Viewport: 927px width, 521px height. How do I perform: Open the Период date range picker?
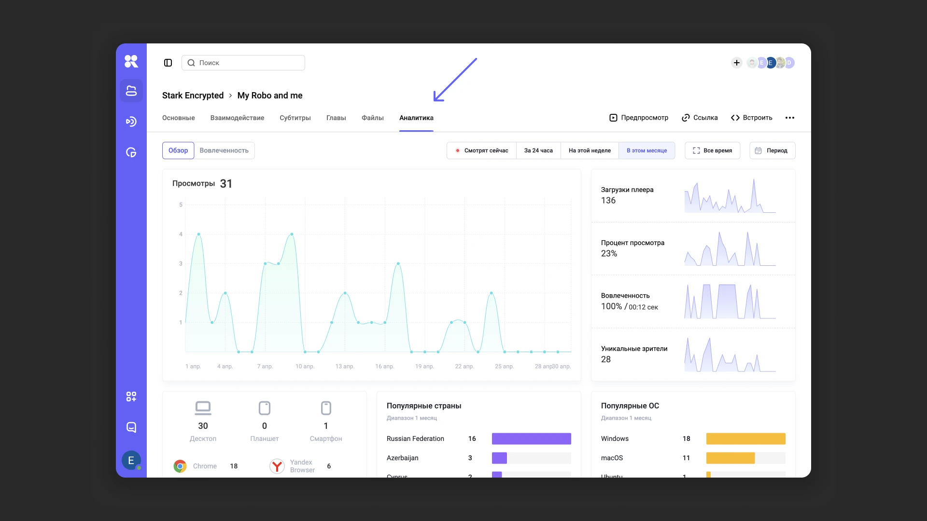click(772, 151)
